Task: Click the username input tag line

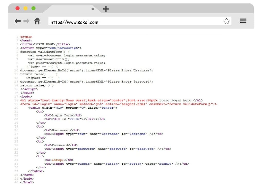Action: (103, 134)
